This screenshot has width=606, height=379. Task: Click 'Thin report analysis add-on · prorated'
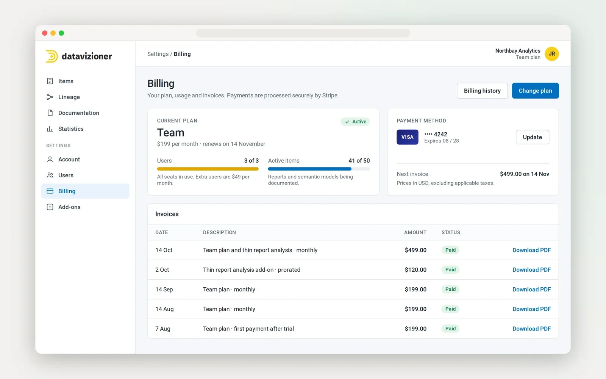click(251, 270)
